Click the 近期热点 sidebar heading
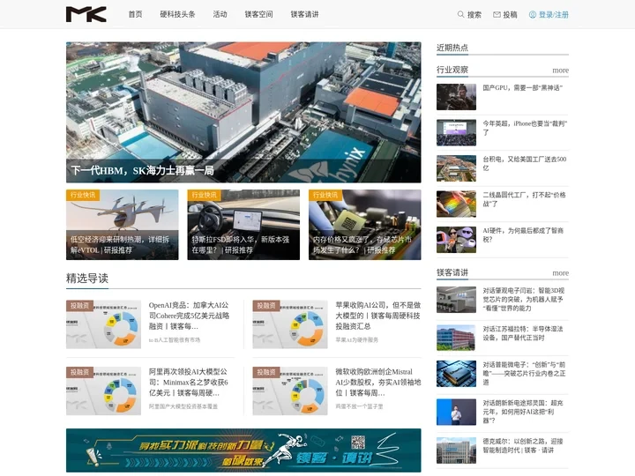Viewport: 635px width, 476px height. (452, 48)
